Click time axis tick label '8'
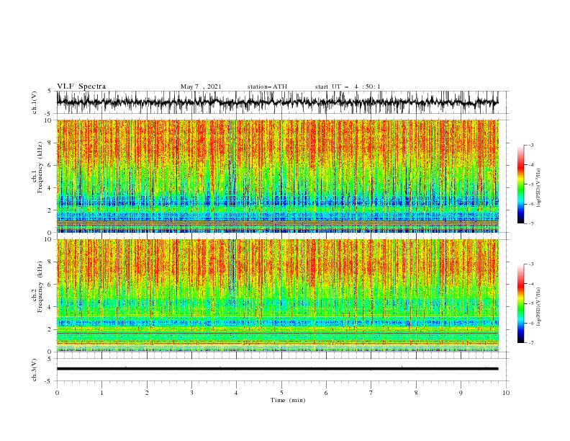 416,393
